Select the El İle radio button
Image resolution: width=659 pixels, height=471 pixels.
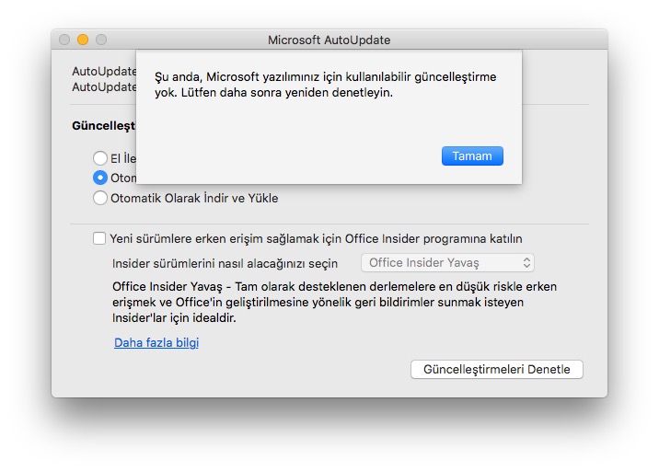coord(100,158)
